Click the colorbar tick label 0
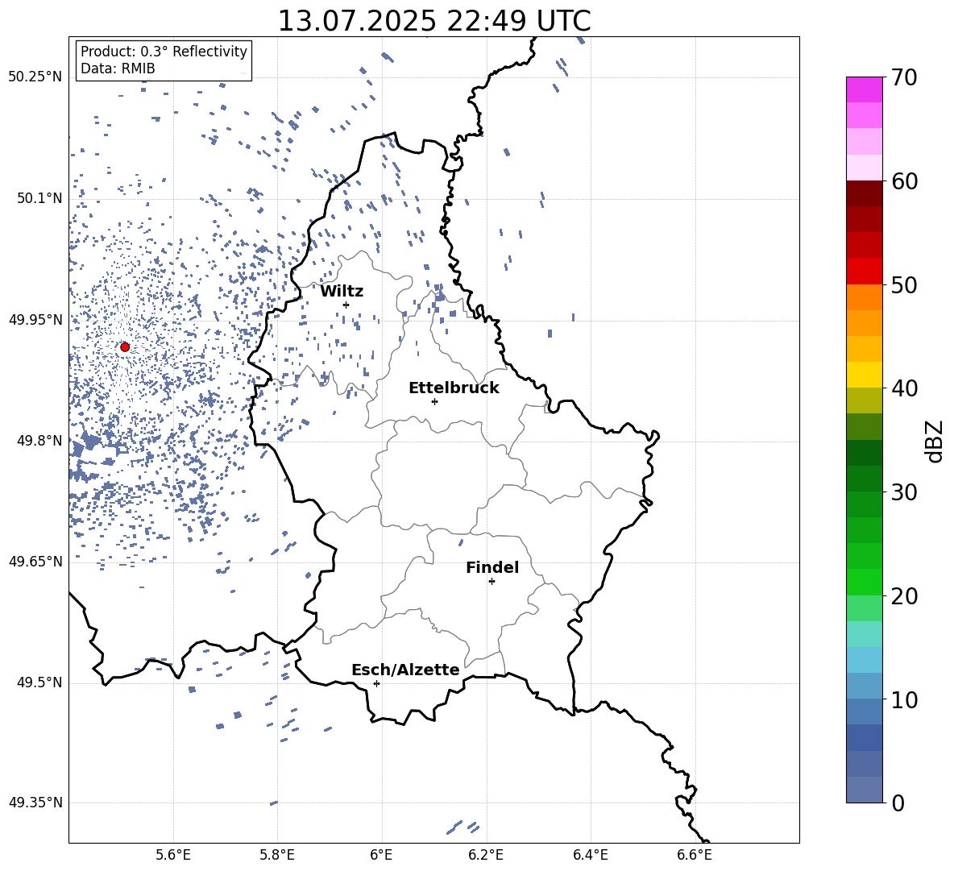Image resolution: width=954 pixels, height=871 pixels. [x=898, y=803]
